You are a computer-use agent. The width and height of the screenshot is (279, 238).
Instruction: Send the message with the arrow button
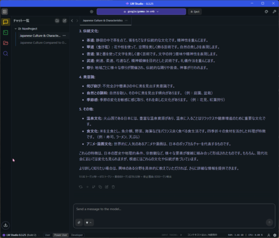click(269, 222)
